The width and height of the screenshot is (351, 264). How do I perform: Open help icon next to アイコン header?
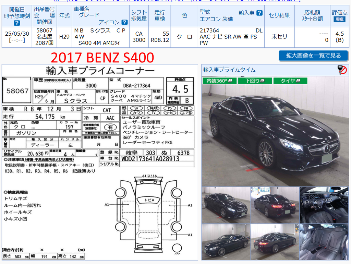coord(124,22)
